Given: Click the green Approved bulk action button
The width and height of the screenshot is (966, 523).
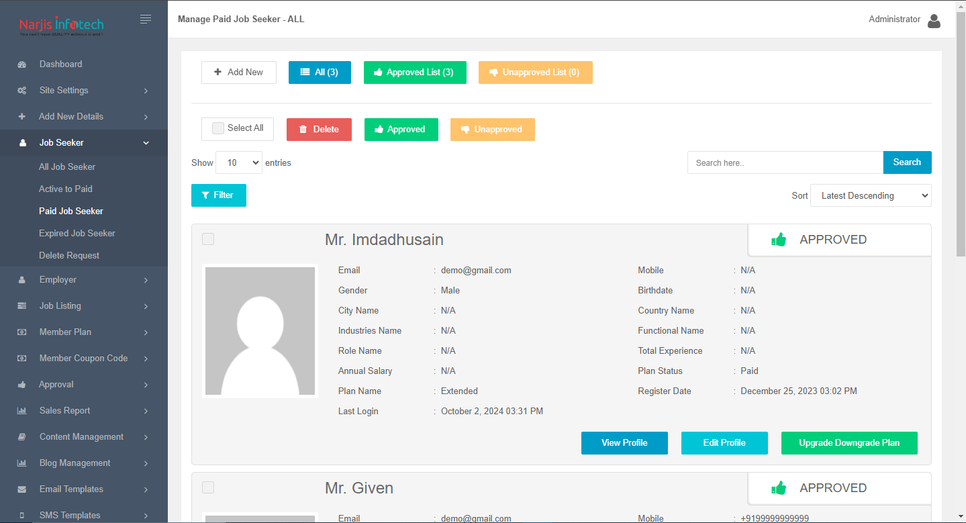Looking at the screenshot, I should click(401, 130).
